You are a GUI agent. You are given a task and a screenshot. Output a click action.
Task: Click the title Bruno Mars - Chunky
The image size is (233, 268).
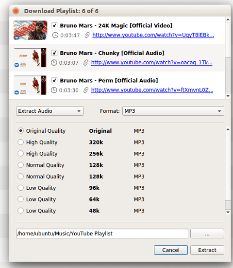(112, 53)
